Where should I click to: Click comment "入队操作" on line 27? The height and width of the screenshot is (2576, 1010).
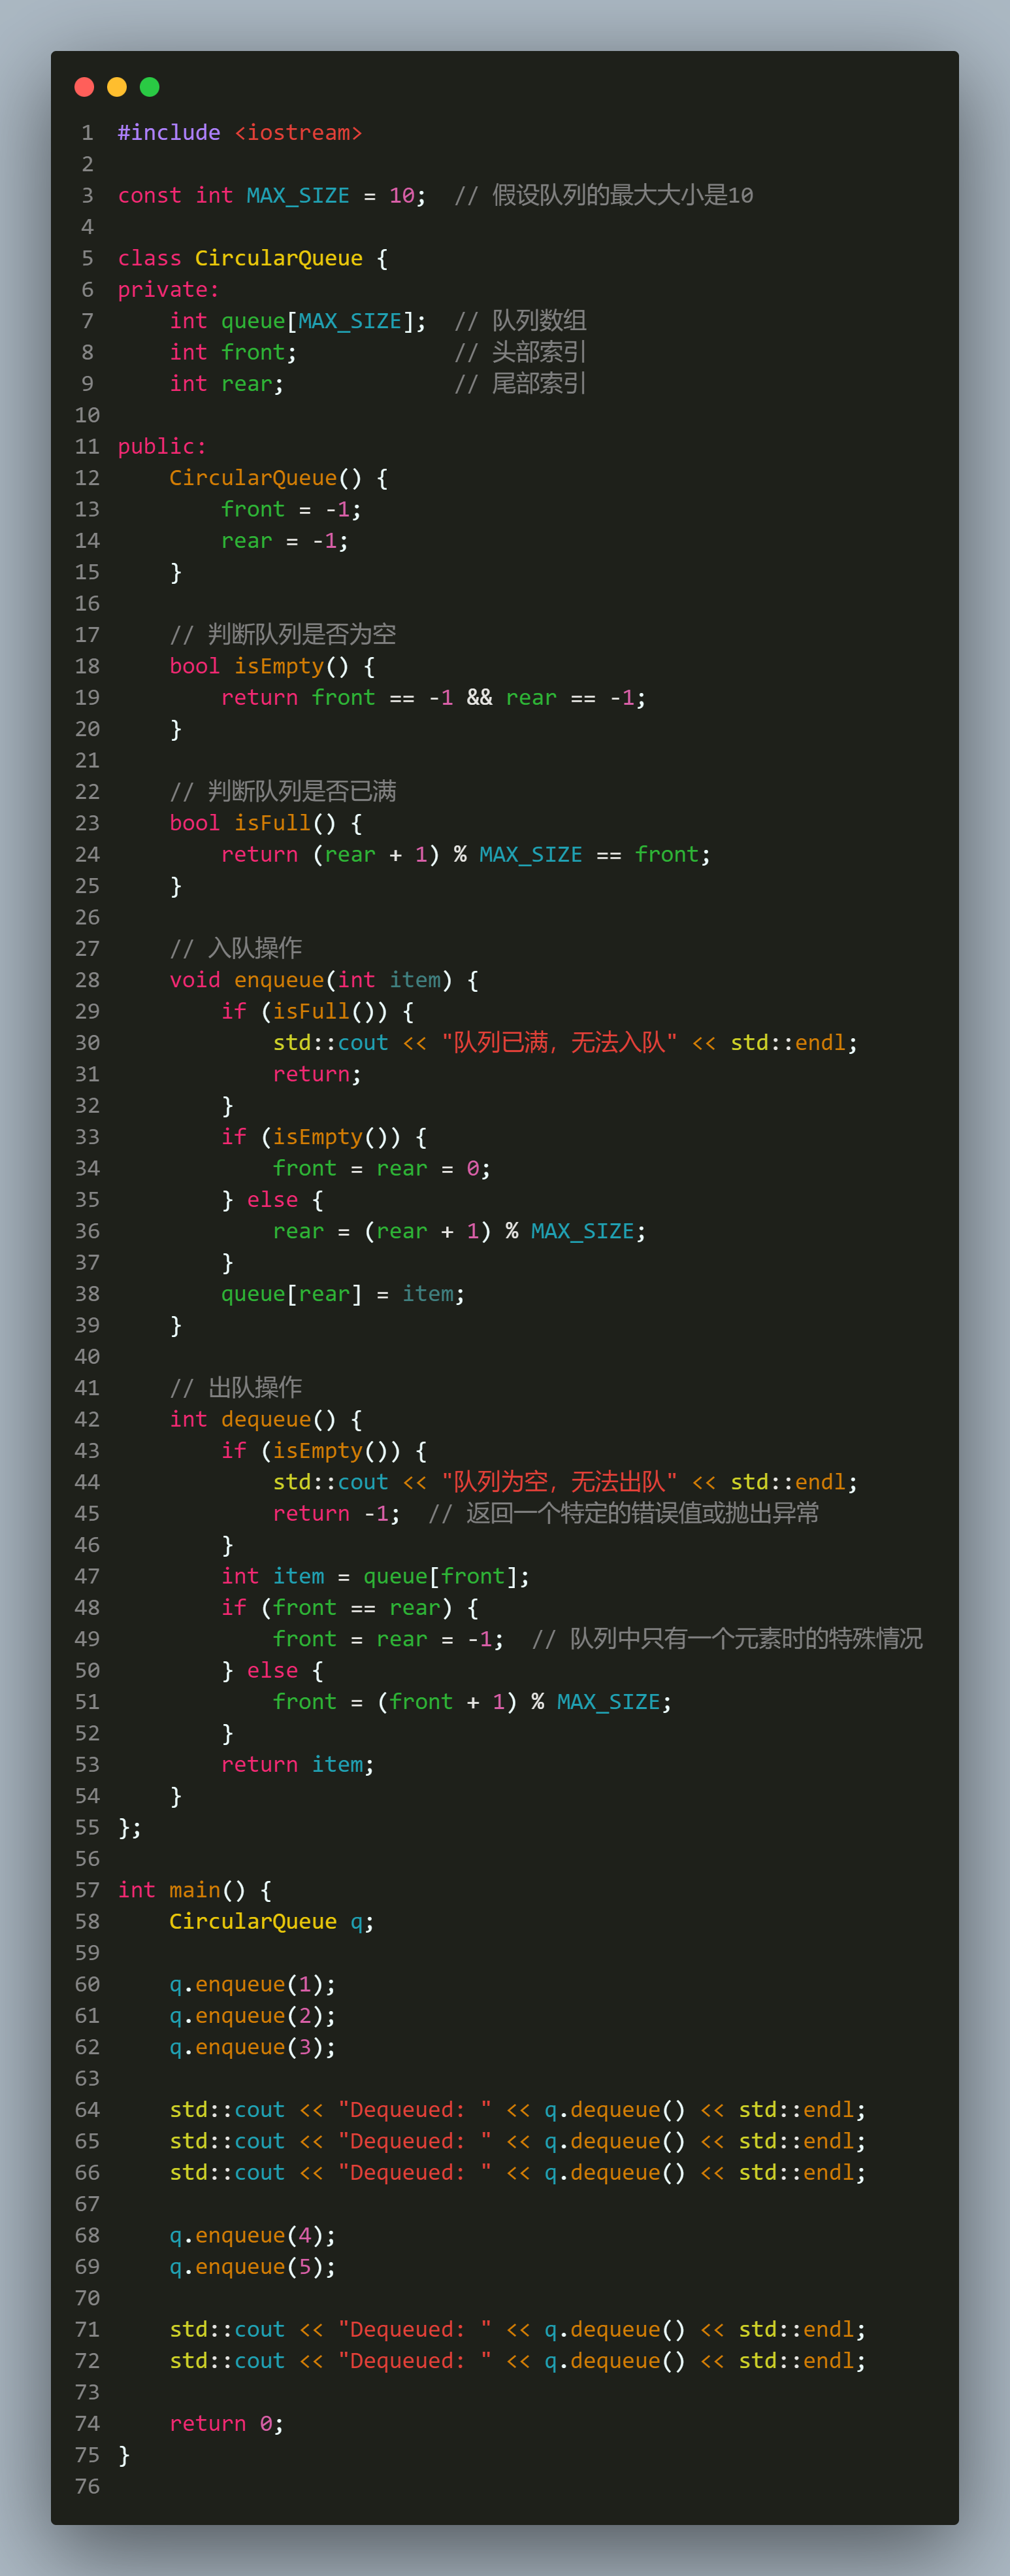[255, 949]
